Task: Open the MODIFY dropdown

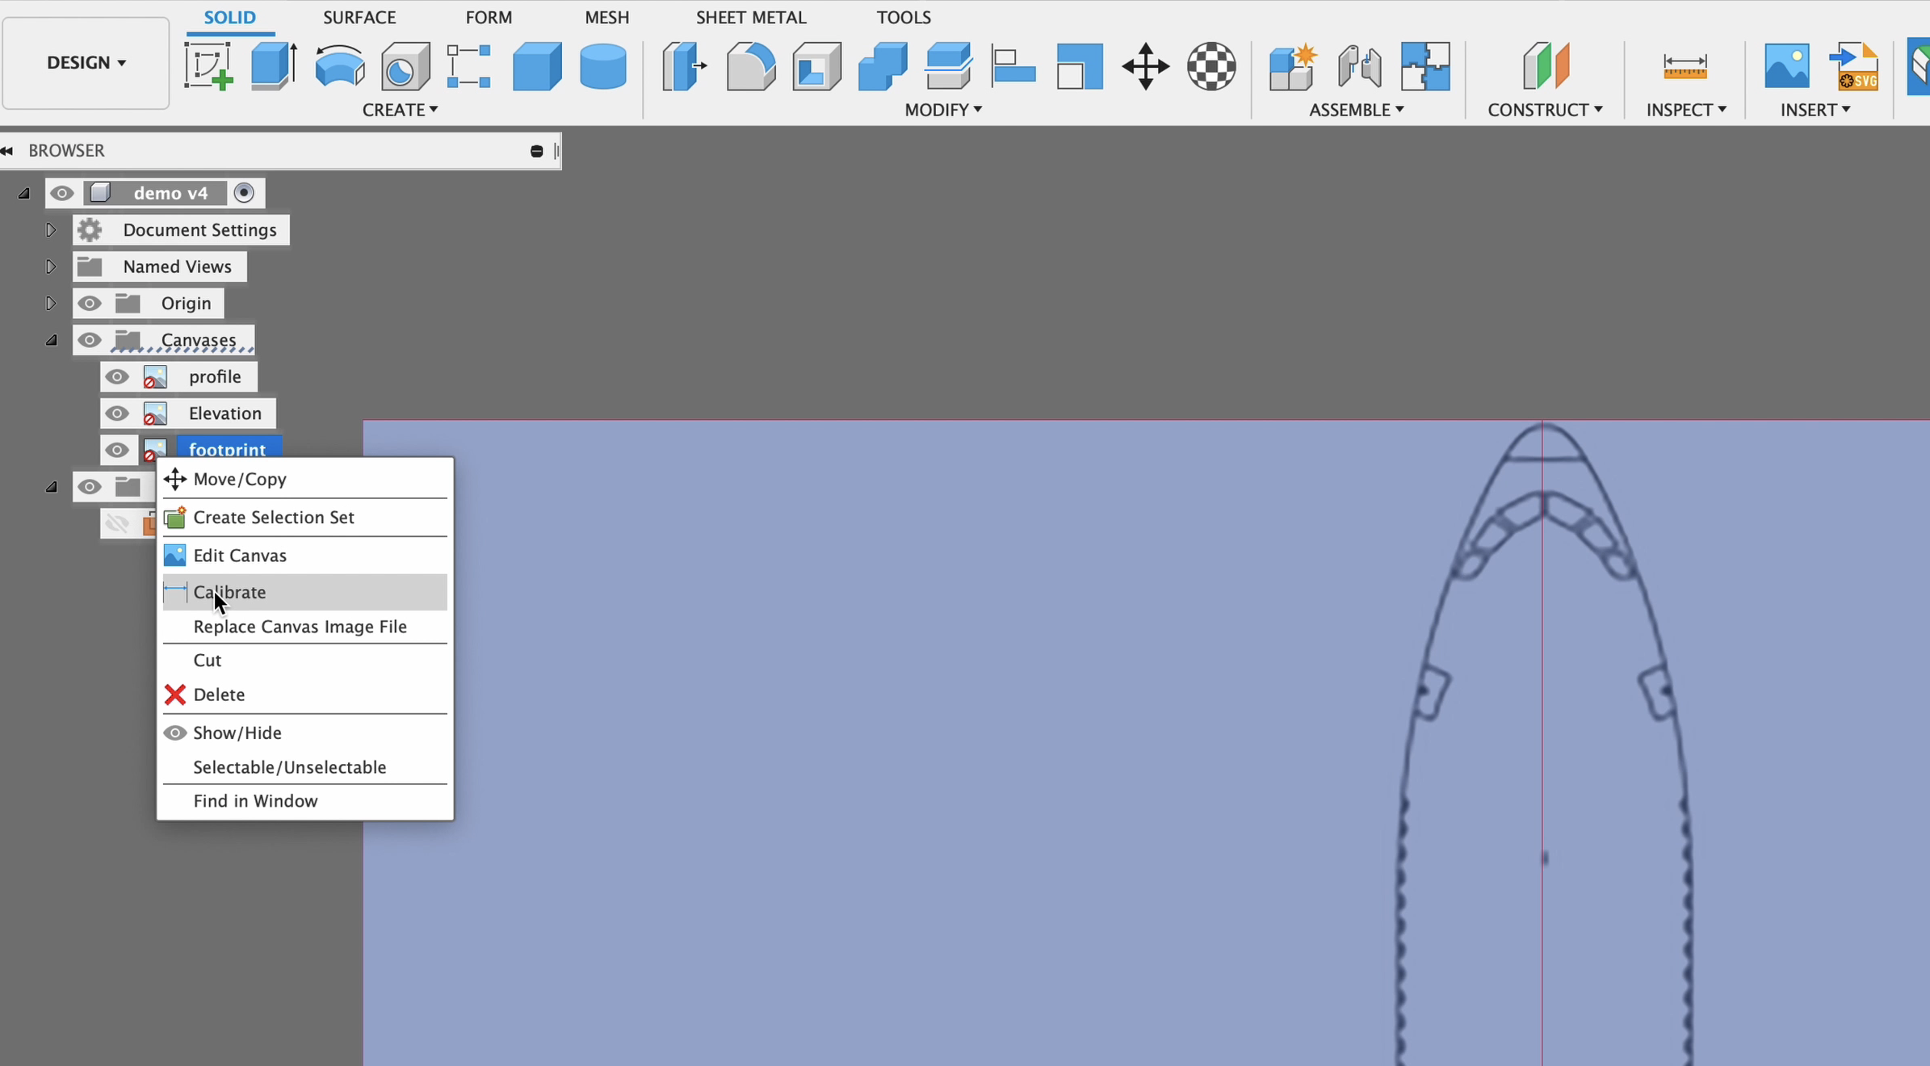Action: (942, 110)
